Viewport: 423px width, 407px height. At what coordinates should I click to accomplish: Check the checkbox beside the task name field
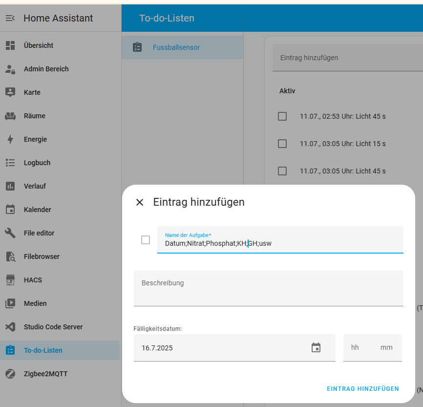[146, 240]
